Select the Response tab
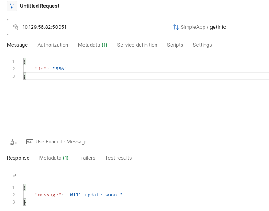This screenshot has width=269, height=211. [18, 158]
